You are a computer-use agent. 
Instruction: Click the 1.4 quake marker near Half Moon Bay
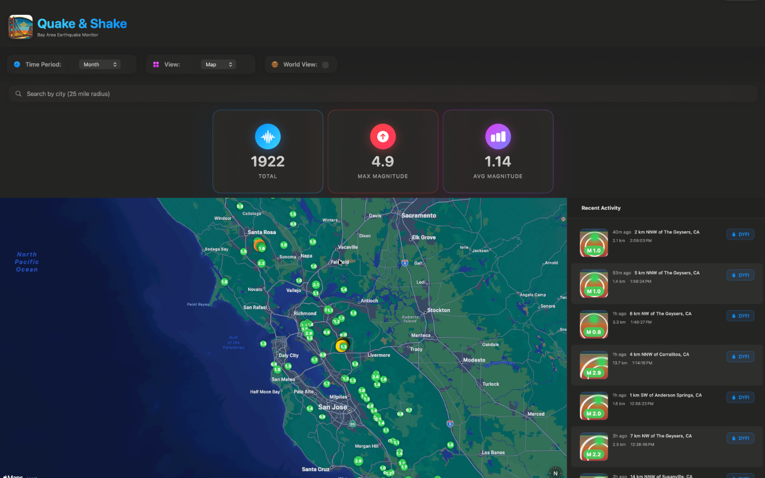click(x=310, y=408)
